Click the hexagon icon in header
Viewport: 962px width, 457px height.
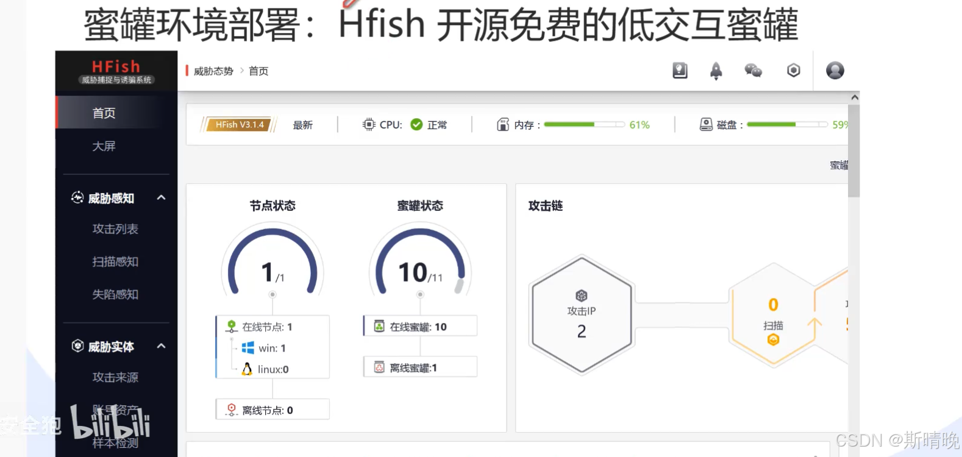pos(793,71)
